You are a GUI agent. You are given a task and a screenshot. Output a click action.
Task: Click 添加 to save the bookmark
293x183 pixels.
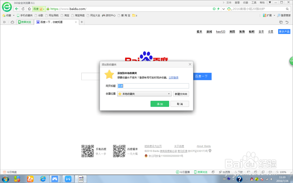(x=160, y=104)
